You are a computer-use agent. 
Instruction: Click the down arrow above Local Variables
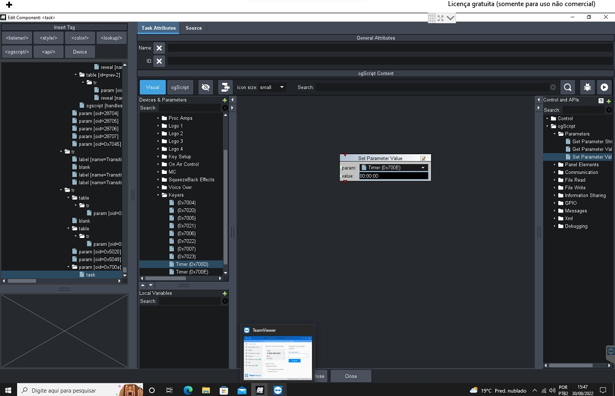(x=151, y=285)
